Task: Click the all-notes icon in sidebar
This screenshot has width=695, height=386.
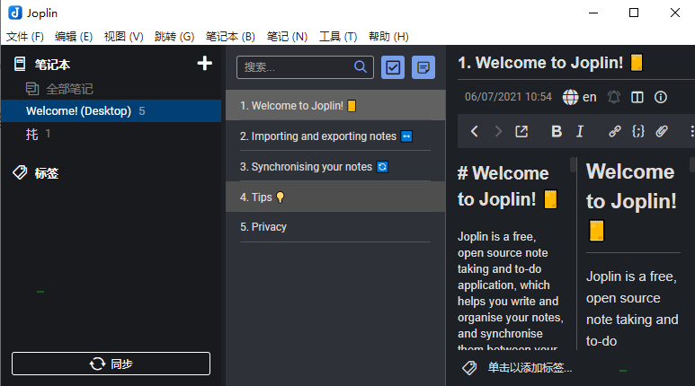Action: (x=31, y=89)
